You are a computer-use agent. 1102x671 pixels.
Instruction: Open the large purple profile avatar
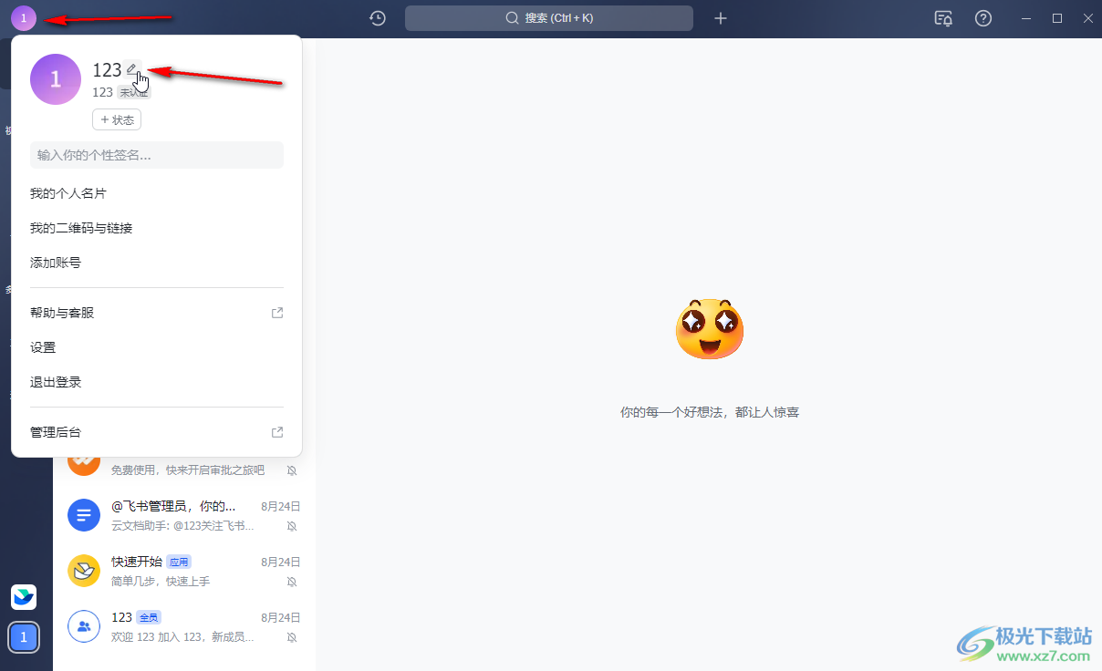(56, 79)
